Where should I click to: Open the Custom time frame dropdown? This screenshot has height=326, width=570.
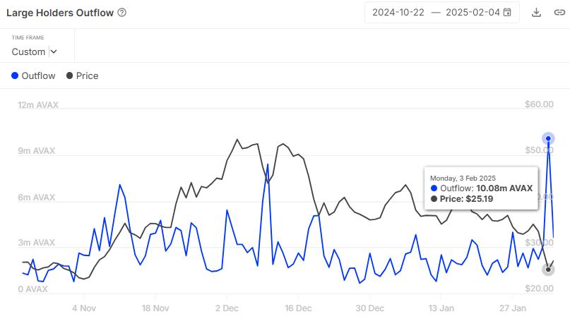pos(34,52)
